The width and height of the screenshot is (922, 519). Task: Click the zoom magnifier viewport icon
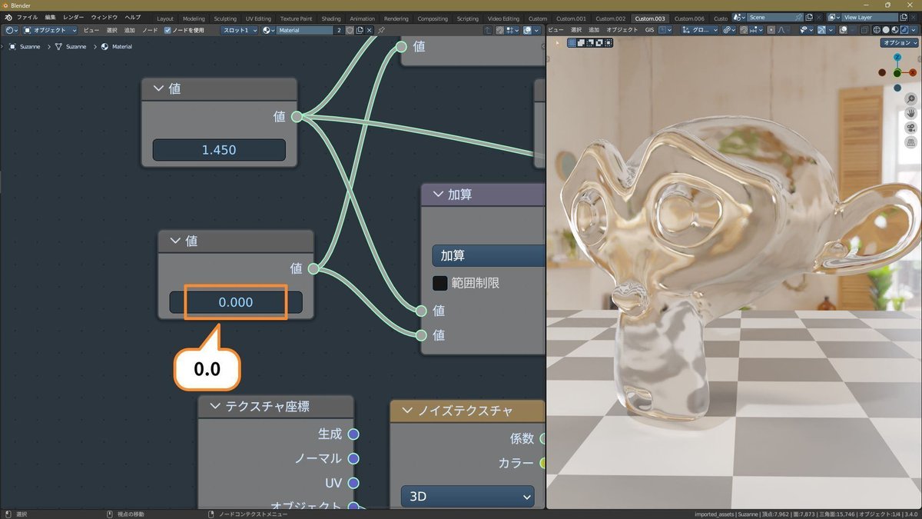coord(910,99)
